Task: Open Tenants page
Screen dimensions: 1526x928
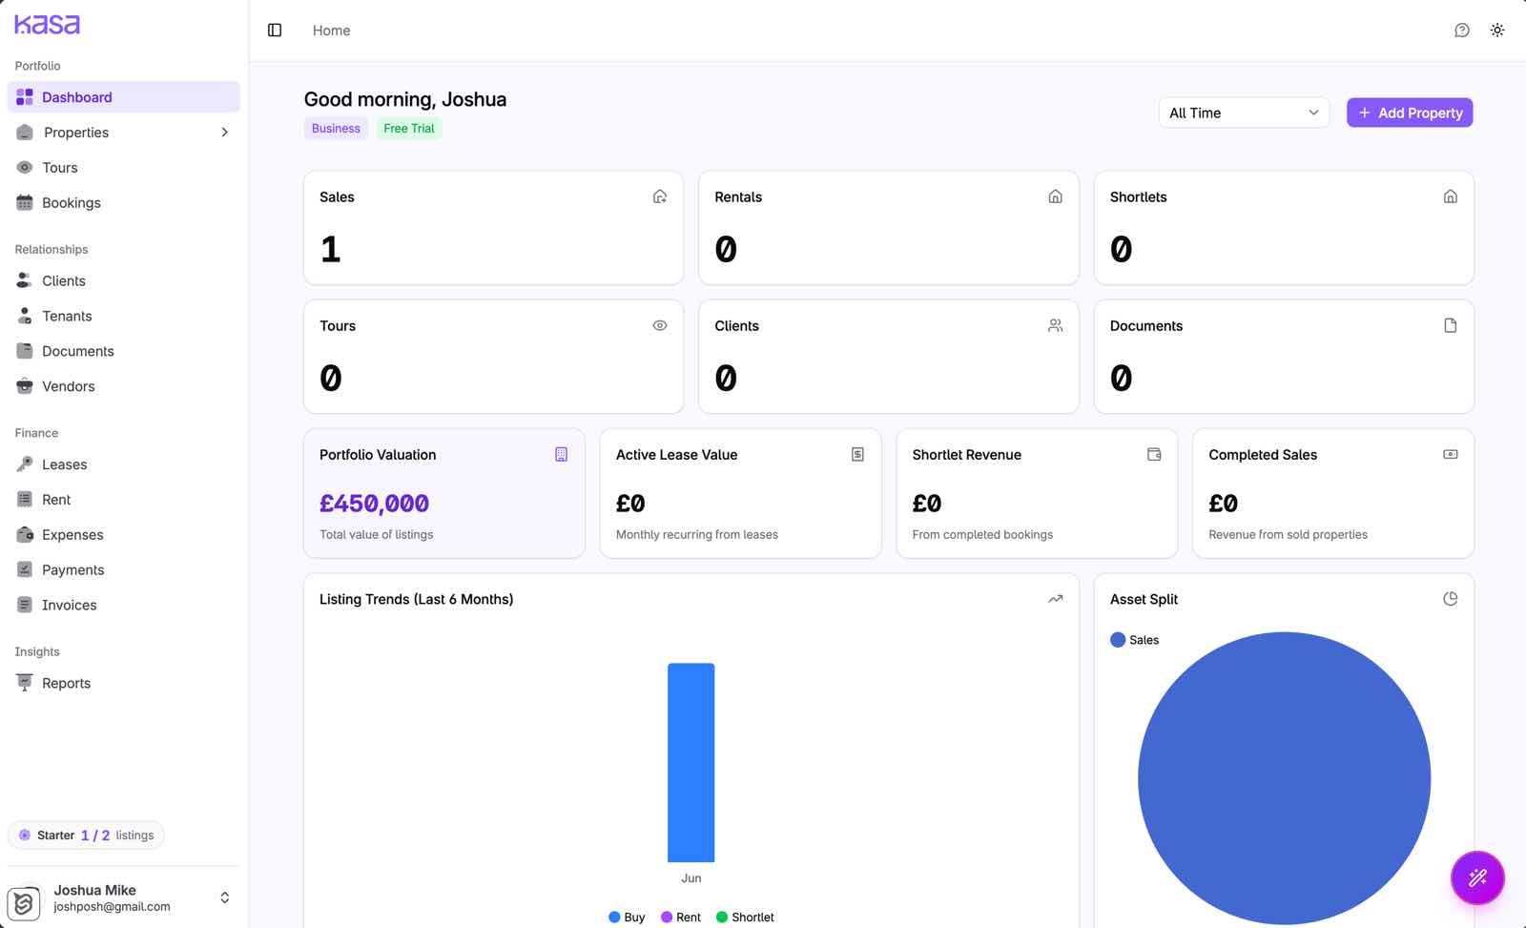Action: coord(124,317)
